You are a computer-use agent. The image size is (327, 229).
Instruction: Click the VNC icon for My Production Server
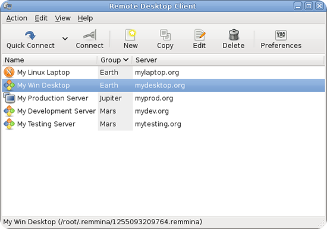(9, 98)
